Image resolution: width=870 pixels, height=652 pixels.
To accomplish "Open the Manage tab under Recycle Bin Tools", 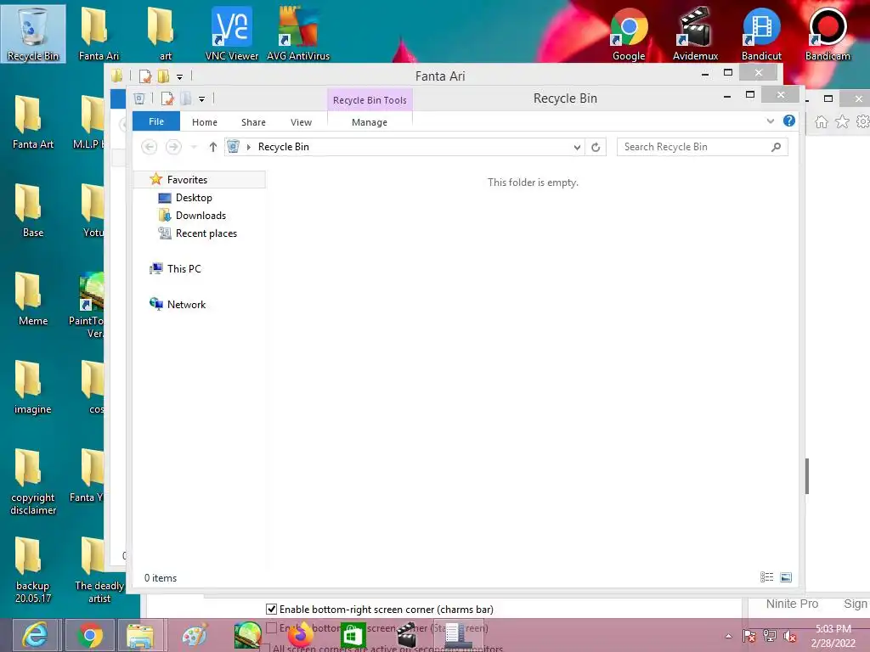I will tap(370, 122).
